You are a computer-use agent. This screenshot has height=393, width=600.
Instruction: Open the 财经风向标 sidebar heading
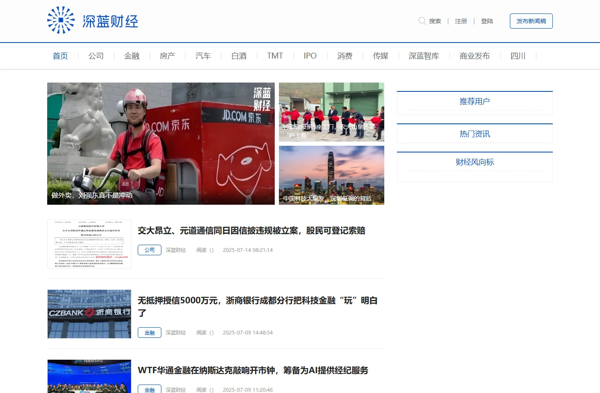coord(475,162)
